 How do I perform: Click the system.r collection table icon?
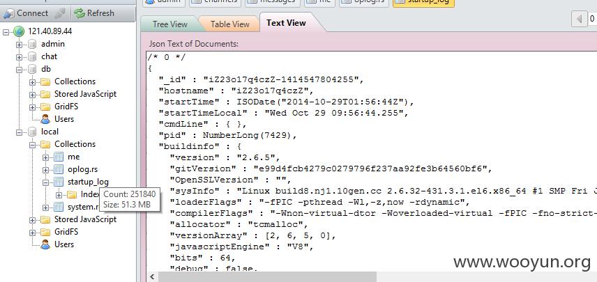click(x=59, y=207)
